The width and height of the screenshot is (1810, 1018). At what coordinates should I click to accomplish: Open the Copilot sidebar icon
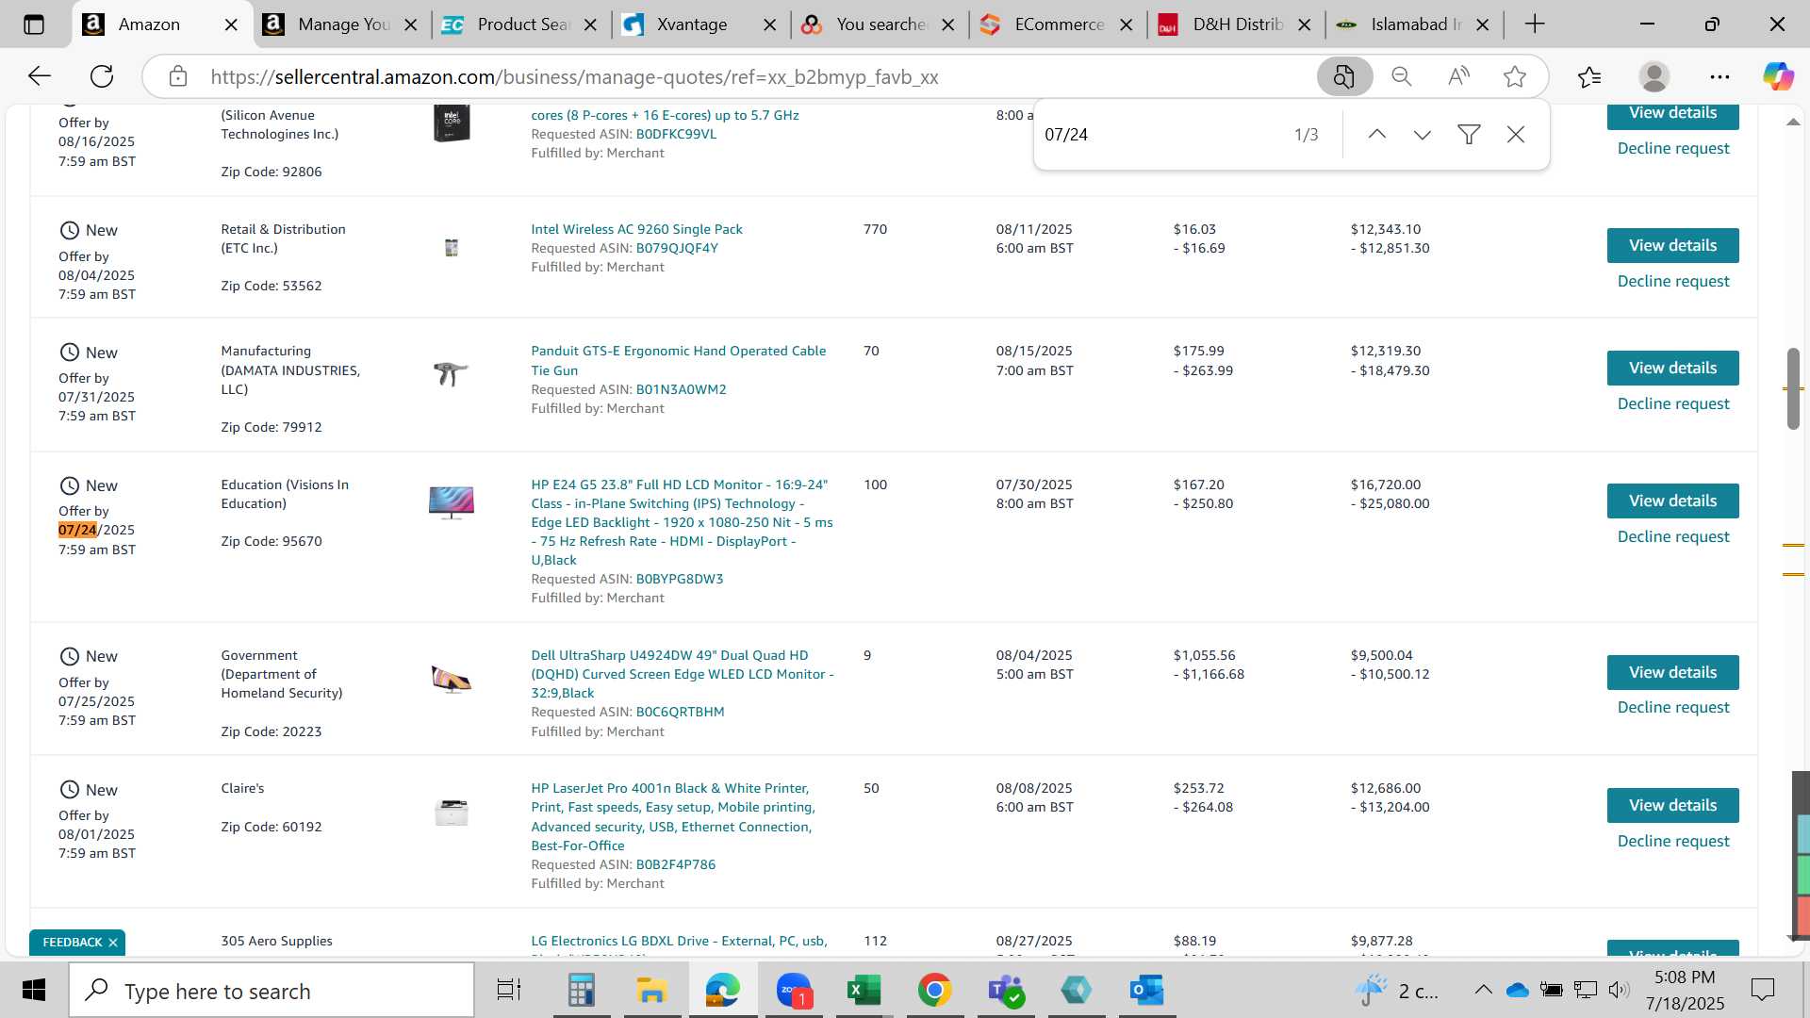tap(1778, 76)
